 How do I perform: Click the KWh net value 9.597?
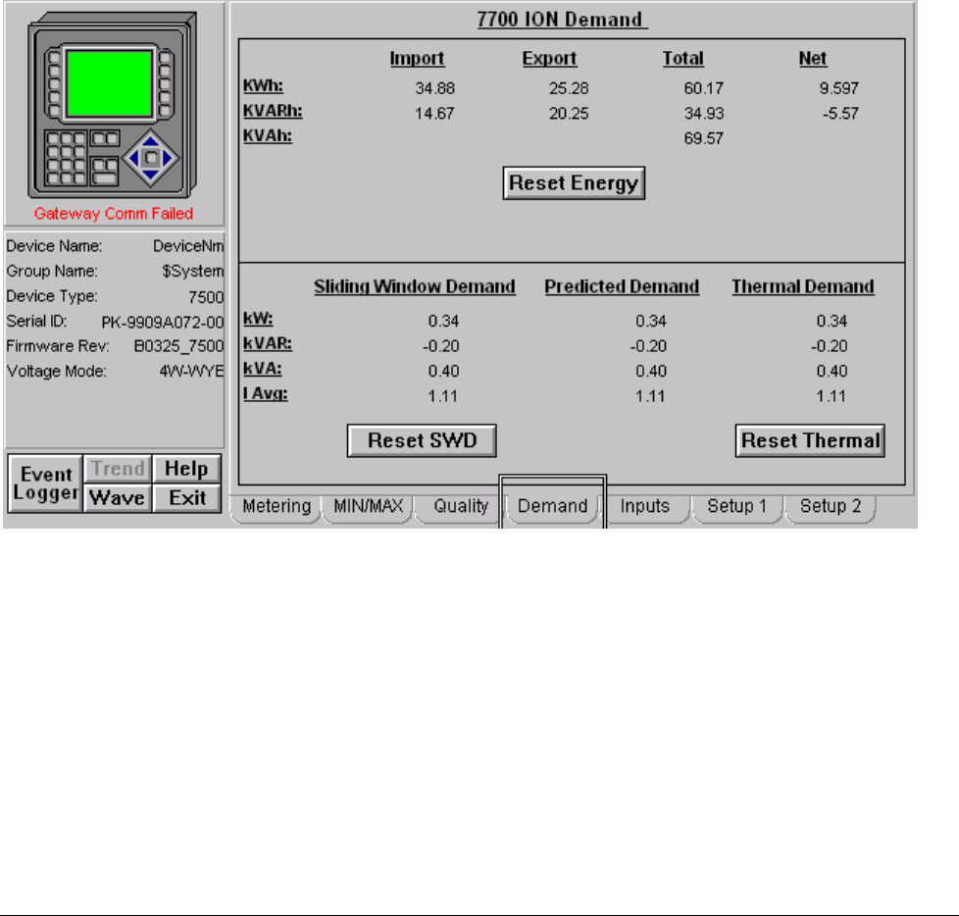(838, 88)
